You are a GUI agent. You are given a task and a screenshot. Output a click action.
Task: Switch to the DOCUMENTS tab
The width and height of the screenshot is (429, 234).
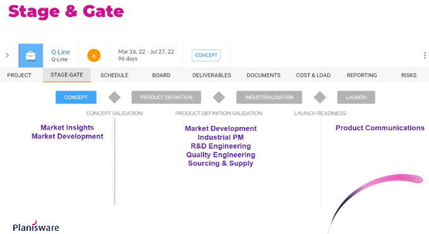[263, 75]
